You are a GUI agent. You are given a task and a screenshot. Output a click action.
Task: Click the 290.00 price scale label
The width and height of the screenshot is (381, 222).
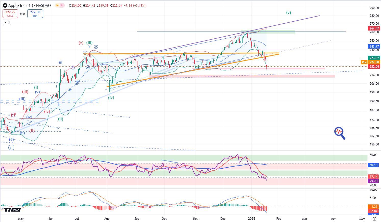click(374, 8)
